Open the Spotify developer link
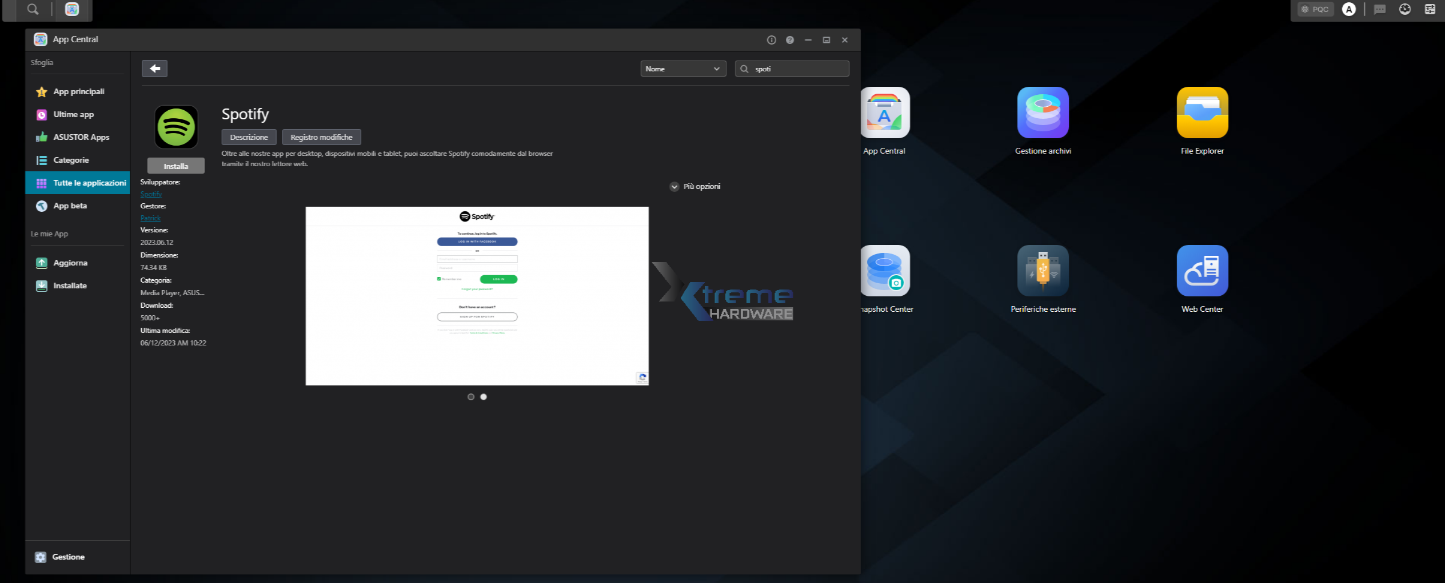Viewport: 1445px width, 583px height. (151, 194)
